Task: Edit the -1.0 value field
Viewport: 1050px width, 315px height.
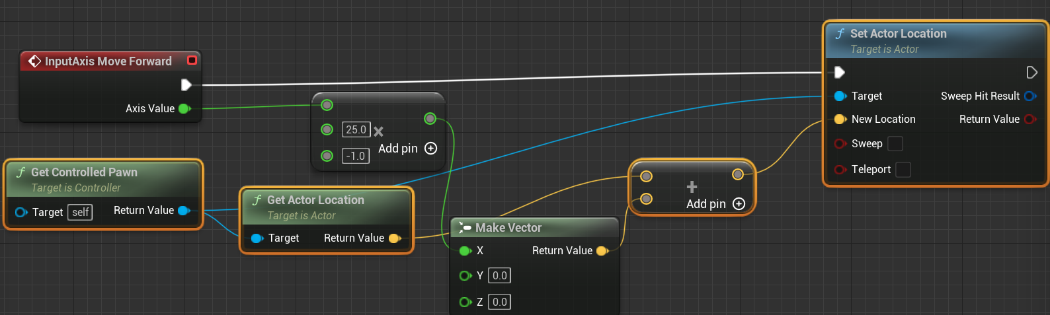Action: click(356, 156)
